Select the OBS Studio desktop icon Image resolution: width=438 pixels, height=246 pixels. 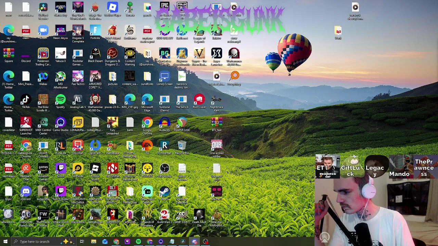click(x=165, y=170)
